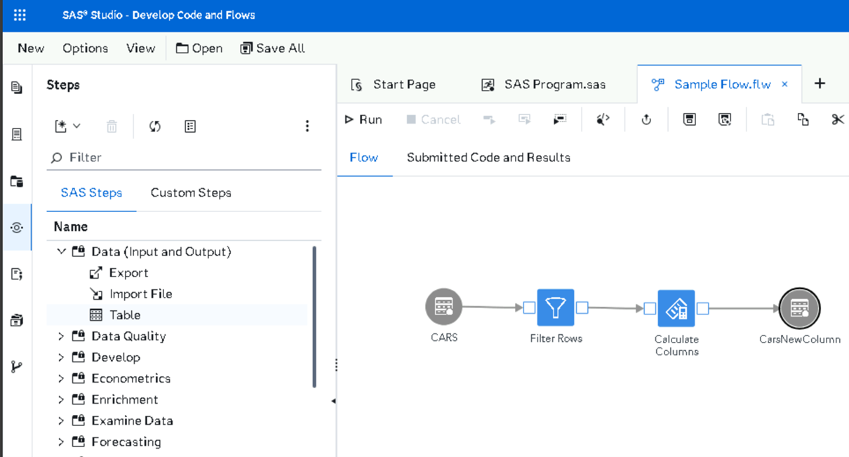
Task: Expand the Econometrics folder
Action: 61,378
